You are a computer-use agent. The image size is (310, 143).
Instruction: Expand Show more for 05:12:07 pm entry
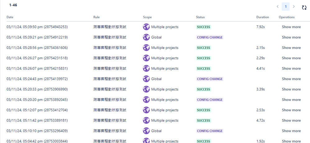(291, 110)
